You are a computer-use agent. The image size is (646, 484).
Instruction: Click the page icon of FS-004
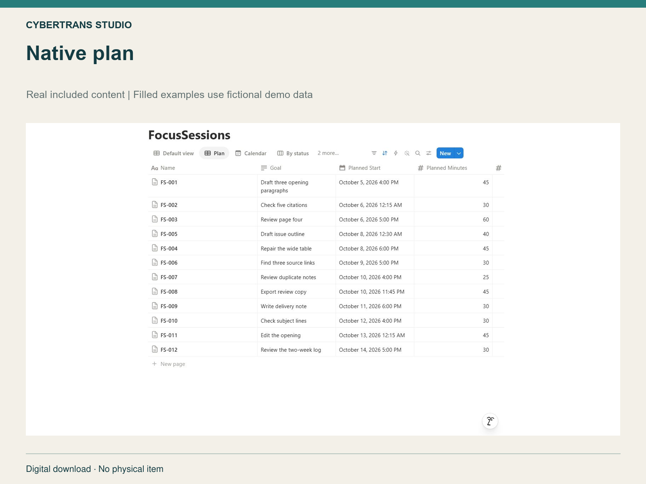[155, 248]
